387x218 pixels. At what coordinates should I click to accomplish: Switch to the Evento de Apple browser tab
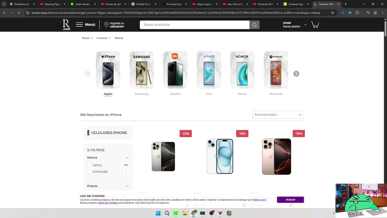point(113,4)
